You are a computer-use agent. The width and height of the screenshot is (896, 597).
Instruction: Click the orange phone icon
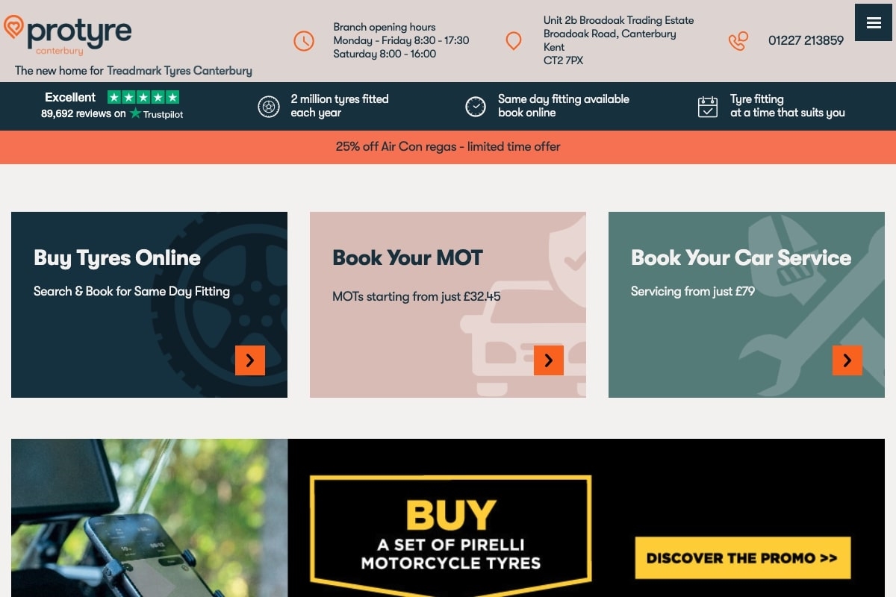pyautogui.click(x=738, y=41)
